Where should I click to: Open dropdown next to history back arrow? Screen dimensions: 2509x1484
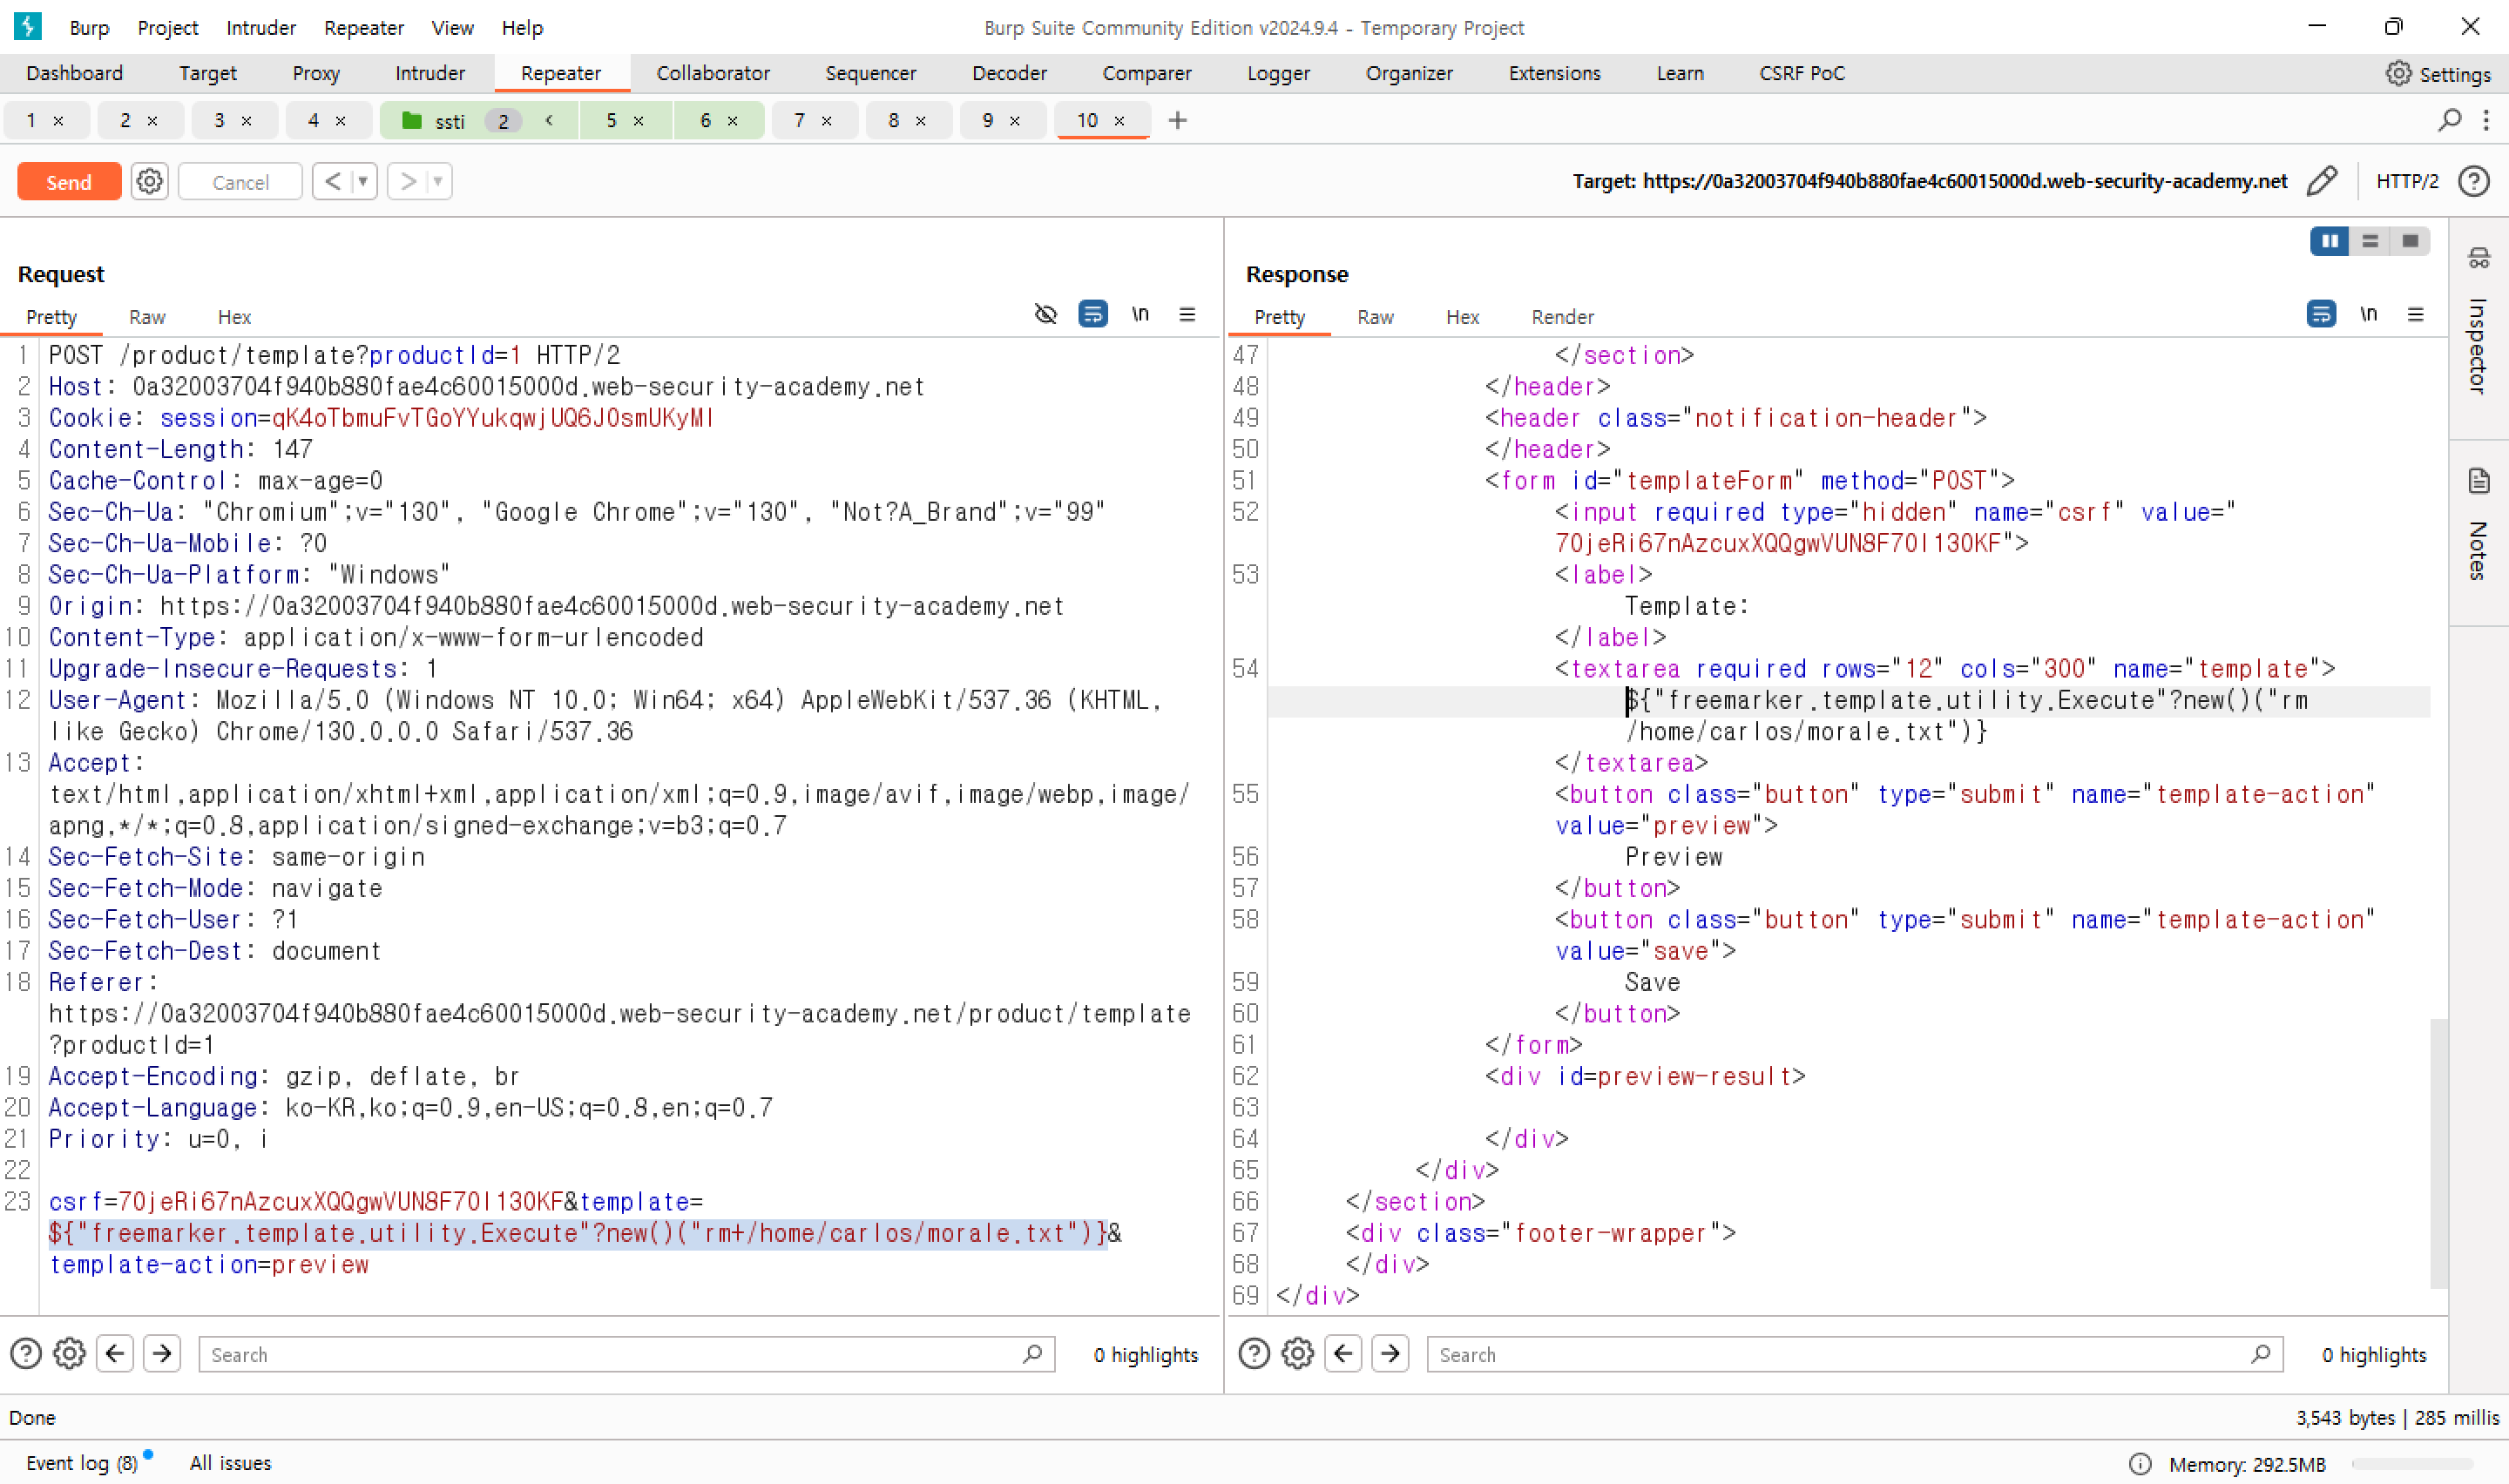pos(364,181)
